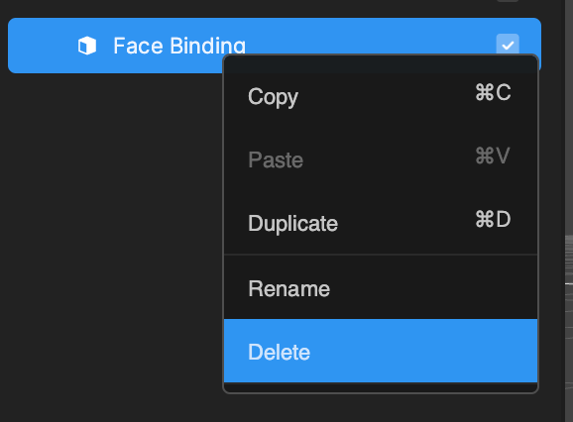Click the divider line above Rename
The width and height of the screenshot is (573, 422).
(x=381, y=255)
